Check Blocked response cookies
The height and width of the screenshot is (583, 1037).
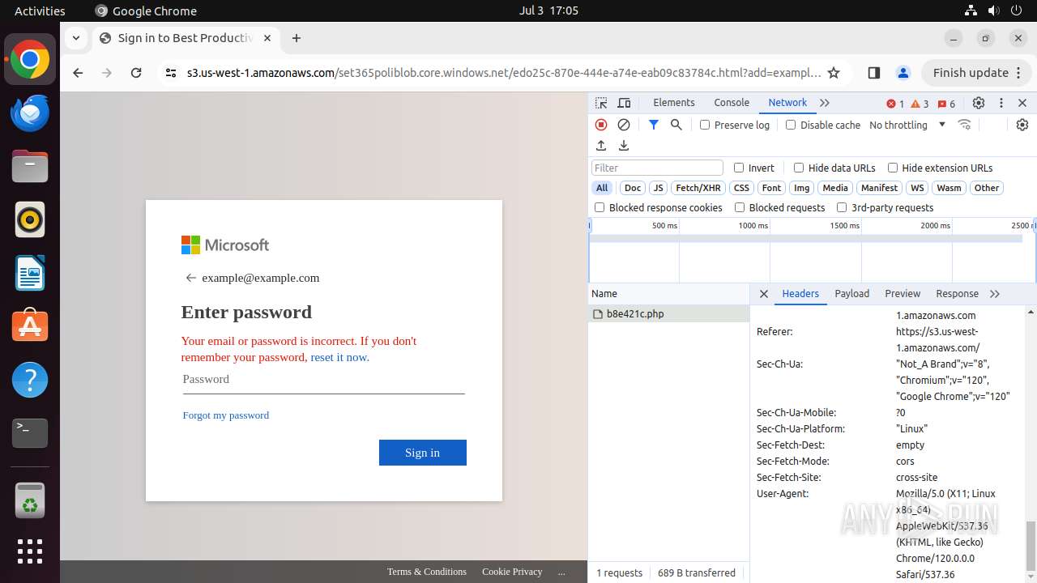pos(600,207)
